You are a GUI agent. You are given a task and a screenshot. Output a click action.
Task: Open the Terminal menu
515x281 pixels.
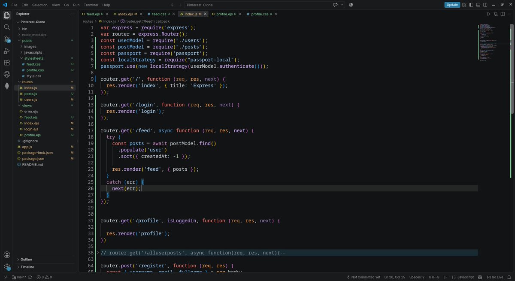[x=91, y=5]
